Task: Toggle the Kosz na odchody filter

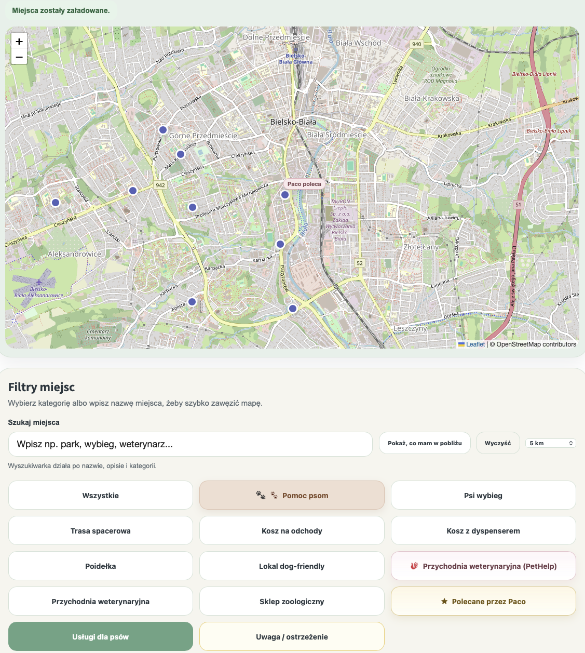Action: [x=292, y=531]
